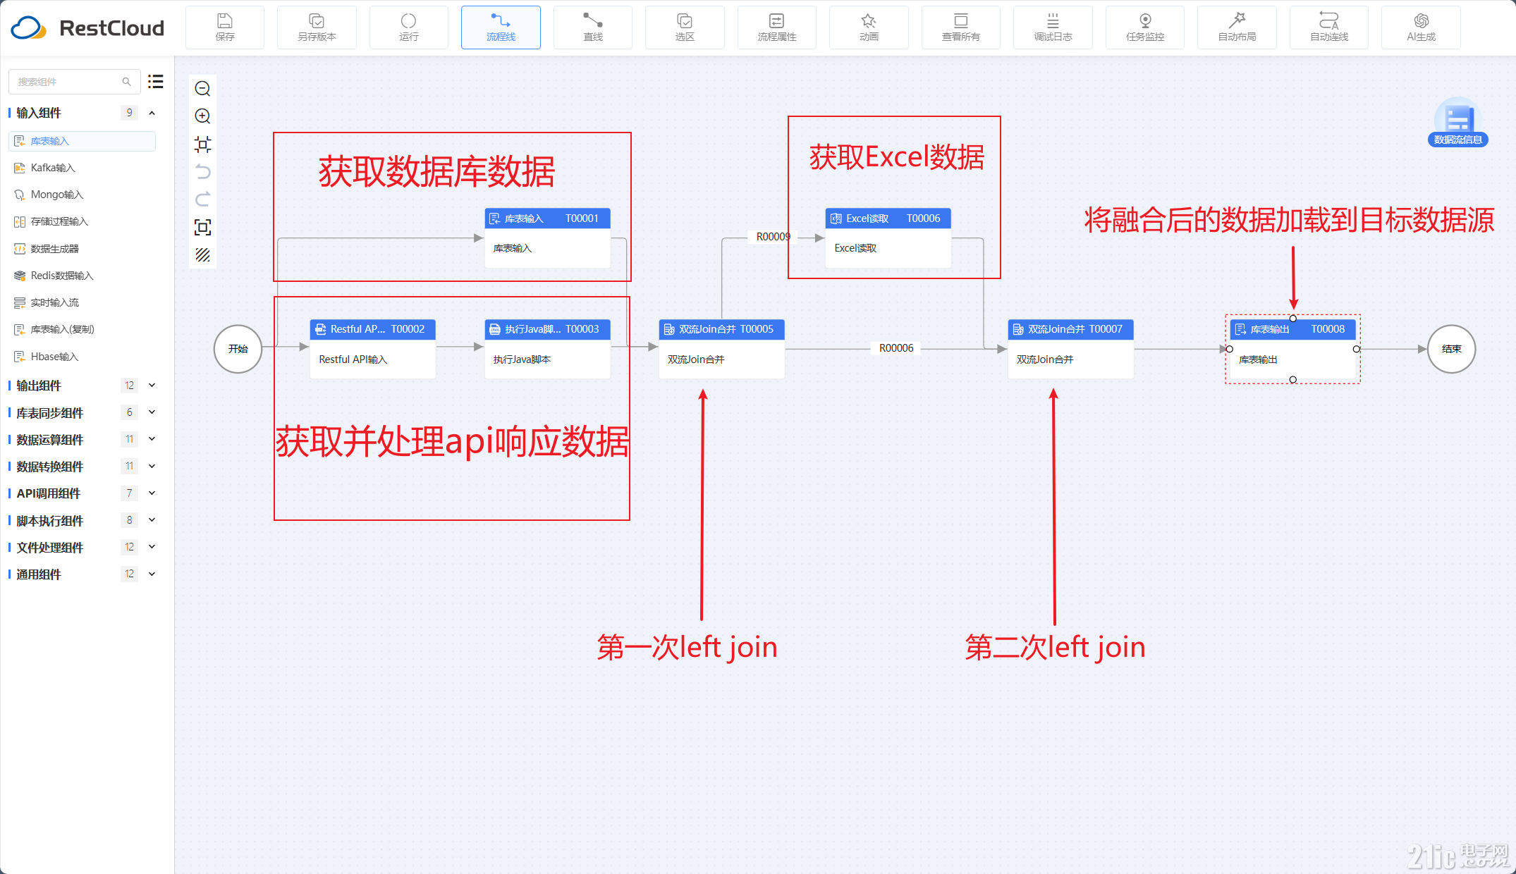Select Hbase输入 component
Screen dimensions: 1516x874
pyautogui.click(x=82, y=357)
